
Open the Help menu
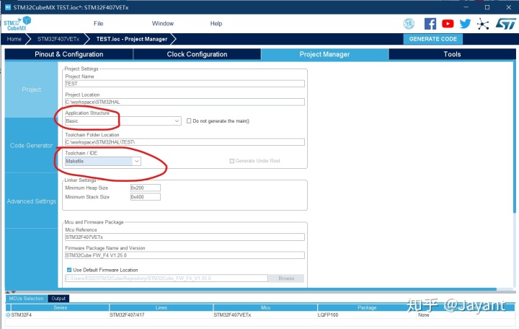click(216, 24)
